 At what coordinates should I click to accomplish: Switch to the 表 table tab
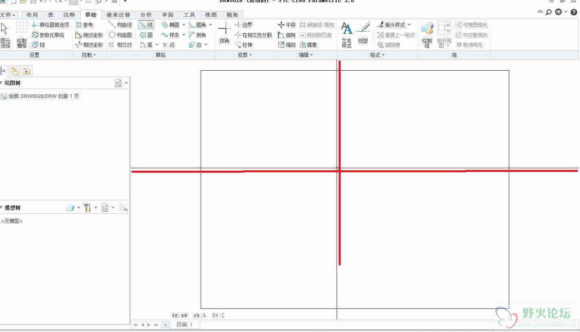click(x=50, y=15)
